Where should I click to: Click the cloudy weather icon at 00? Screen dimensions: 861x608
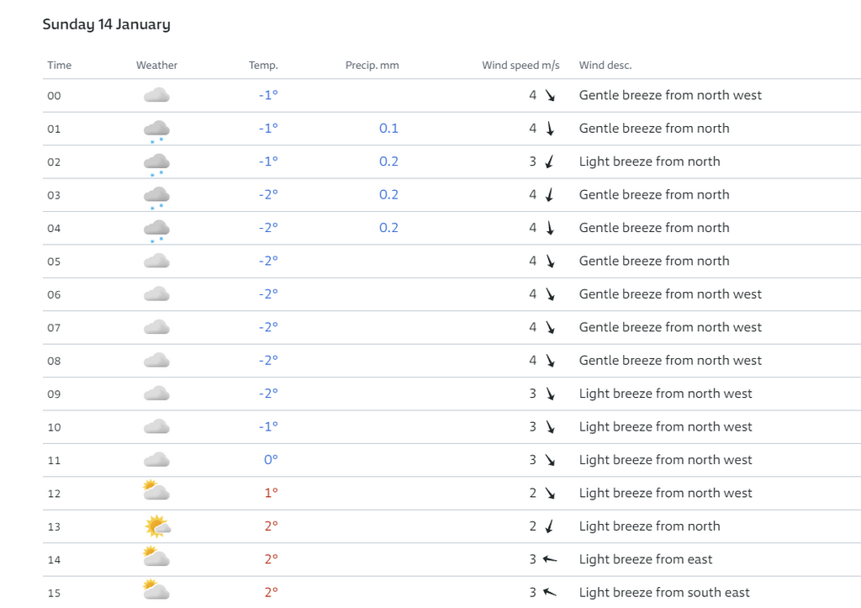click(x=156, y=95)
